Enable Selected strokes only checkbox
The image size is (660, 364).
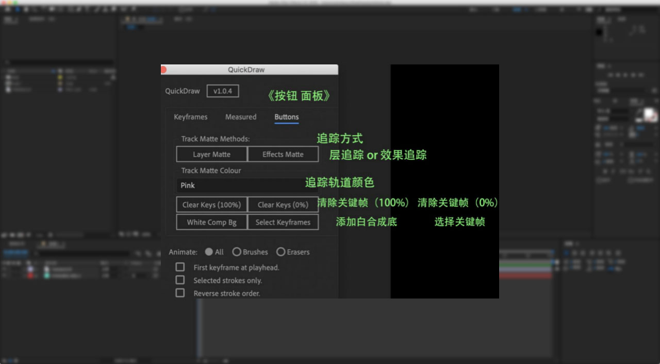tap(180, 280)
